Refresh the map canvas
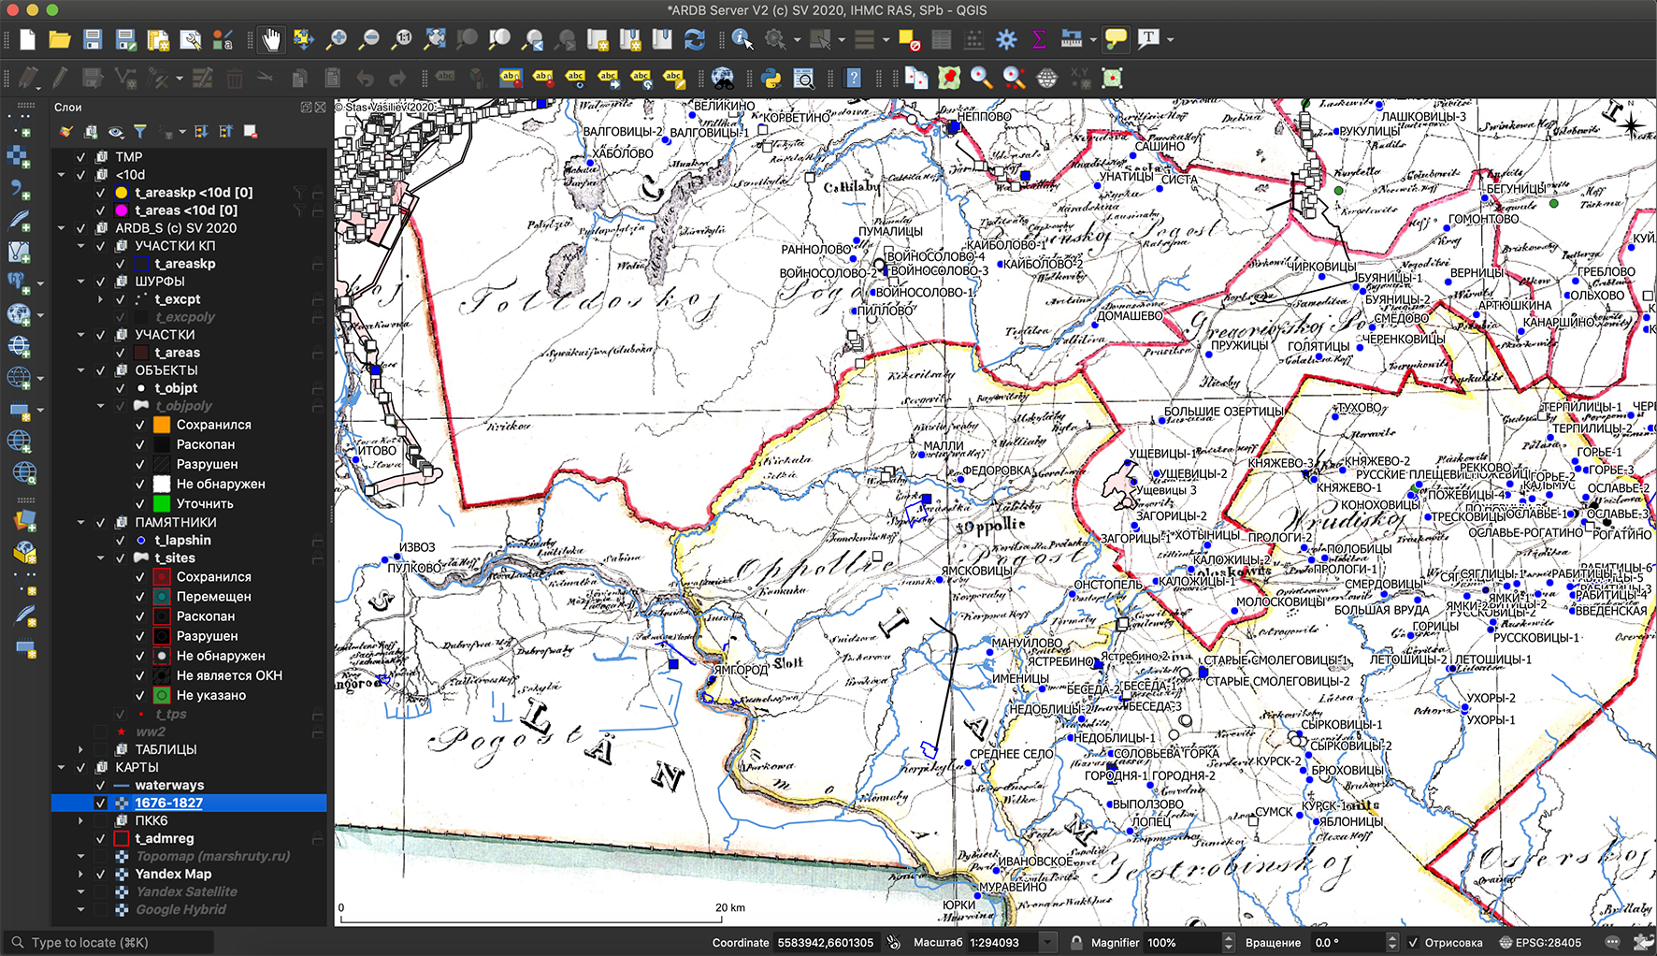The width and height of the screenshot is (1657, 956). tap(694, 39)
